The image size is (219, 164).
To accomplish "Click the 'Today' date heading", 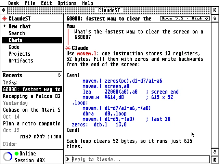I will (10, 82).
